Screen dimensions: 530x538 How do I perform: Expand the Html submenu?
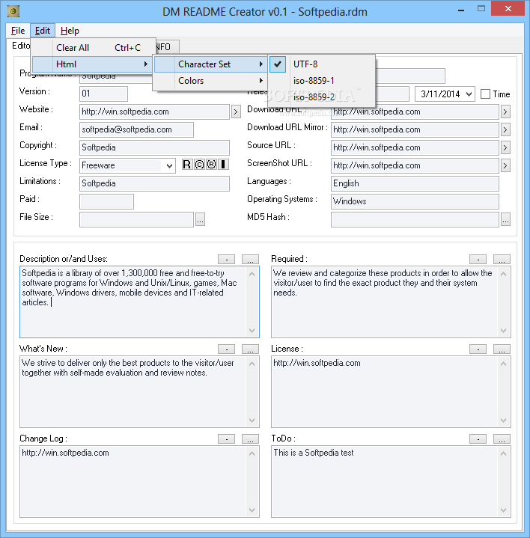92,64
